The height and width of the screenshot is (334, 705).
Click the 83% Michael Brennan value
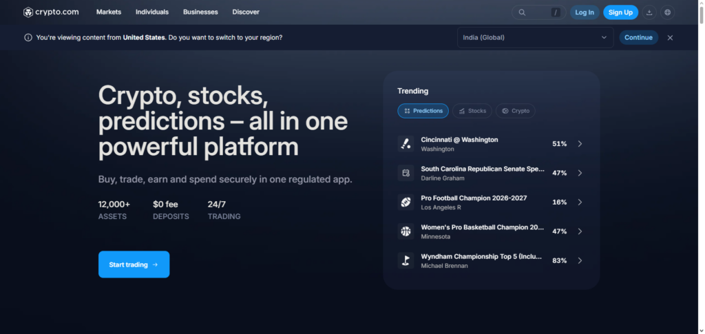point(559,261)
